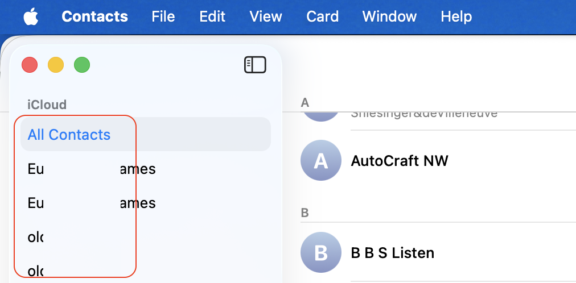Open the View menu
The width and height of the screenshot is (576, 283).
(x=266, y=16)
